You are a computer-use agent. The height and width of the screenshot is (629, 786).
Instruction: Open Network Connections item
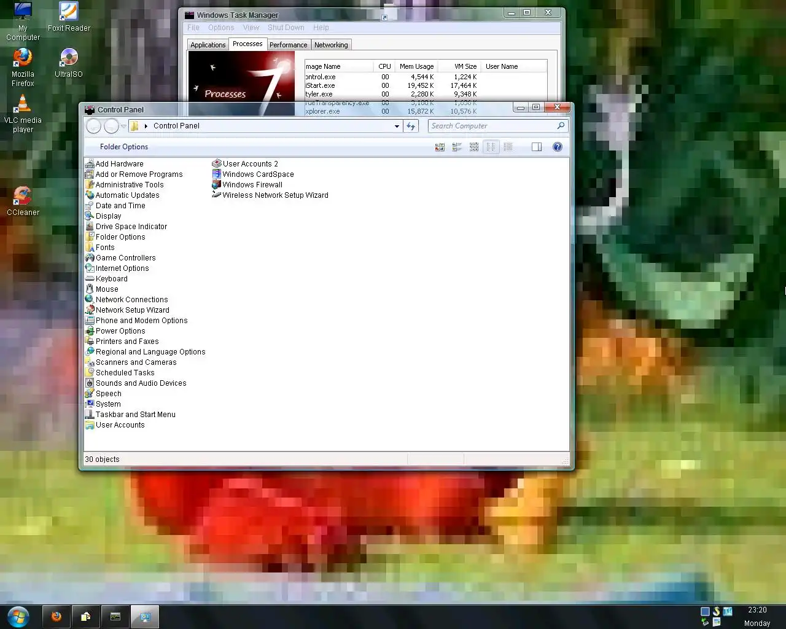[126, 300]
